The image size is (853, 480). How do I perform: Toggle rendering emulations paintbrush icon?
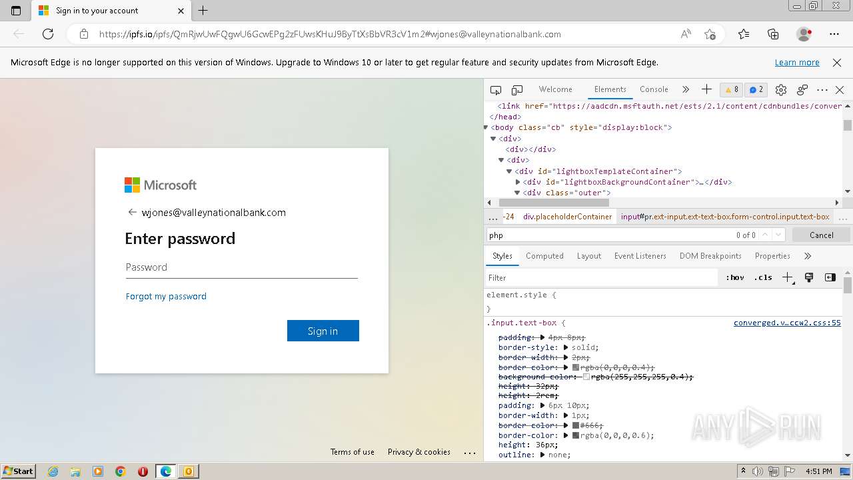tap(809, 277)
